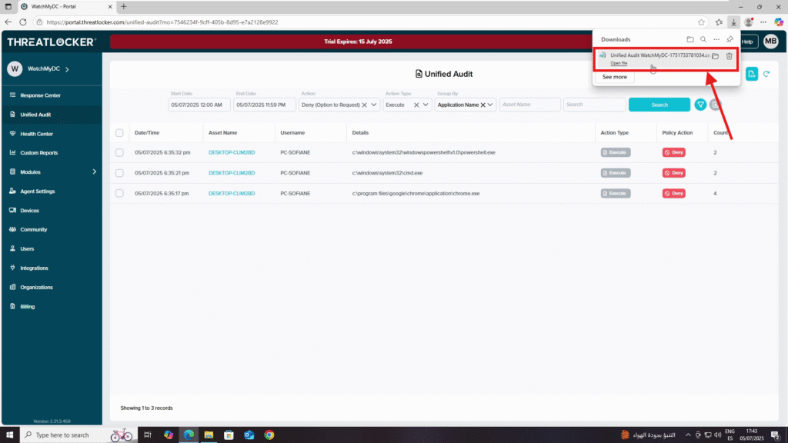
Task: Refresh the Unified Audit page
Action: pos(766,74)
